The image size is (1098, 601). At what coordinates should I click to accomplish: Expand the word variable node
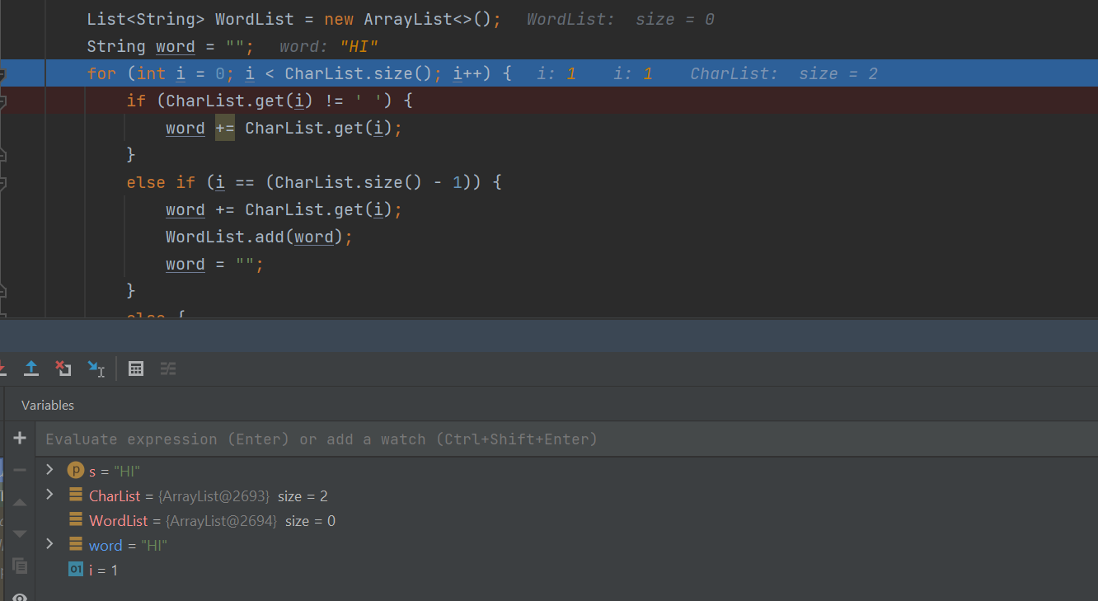pyautogui.click(x=49, y=544)
